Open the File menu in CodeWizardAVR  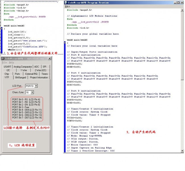(x=4, y=62)
